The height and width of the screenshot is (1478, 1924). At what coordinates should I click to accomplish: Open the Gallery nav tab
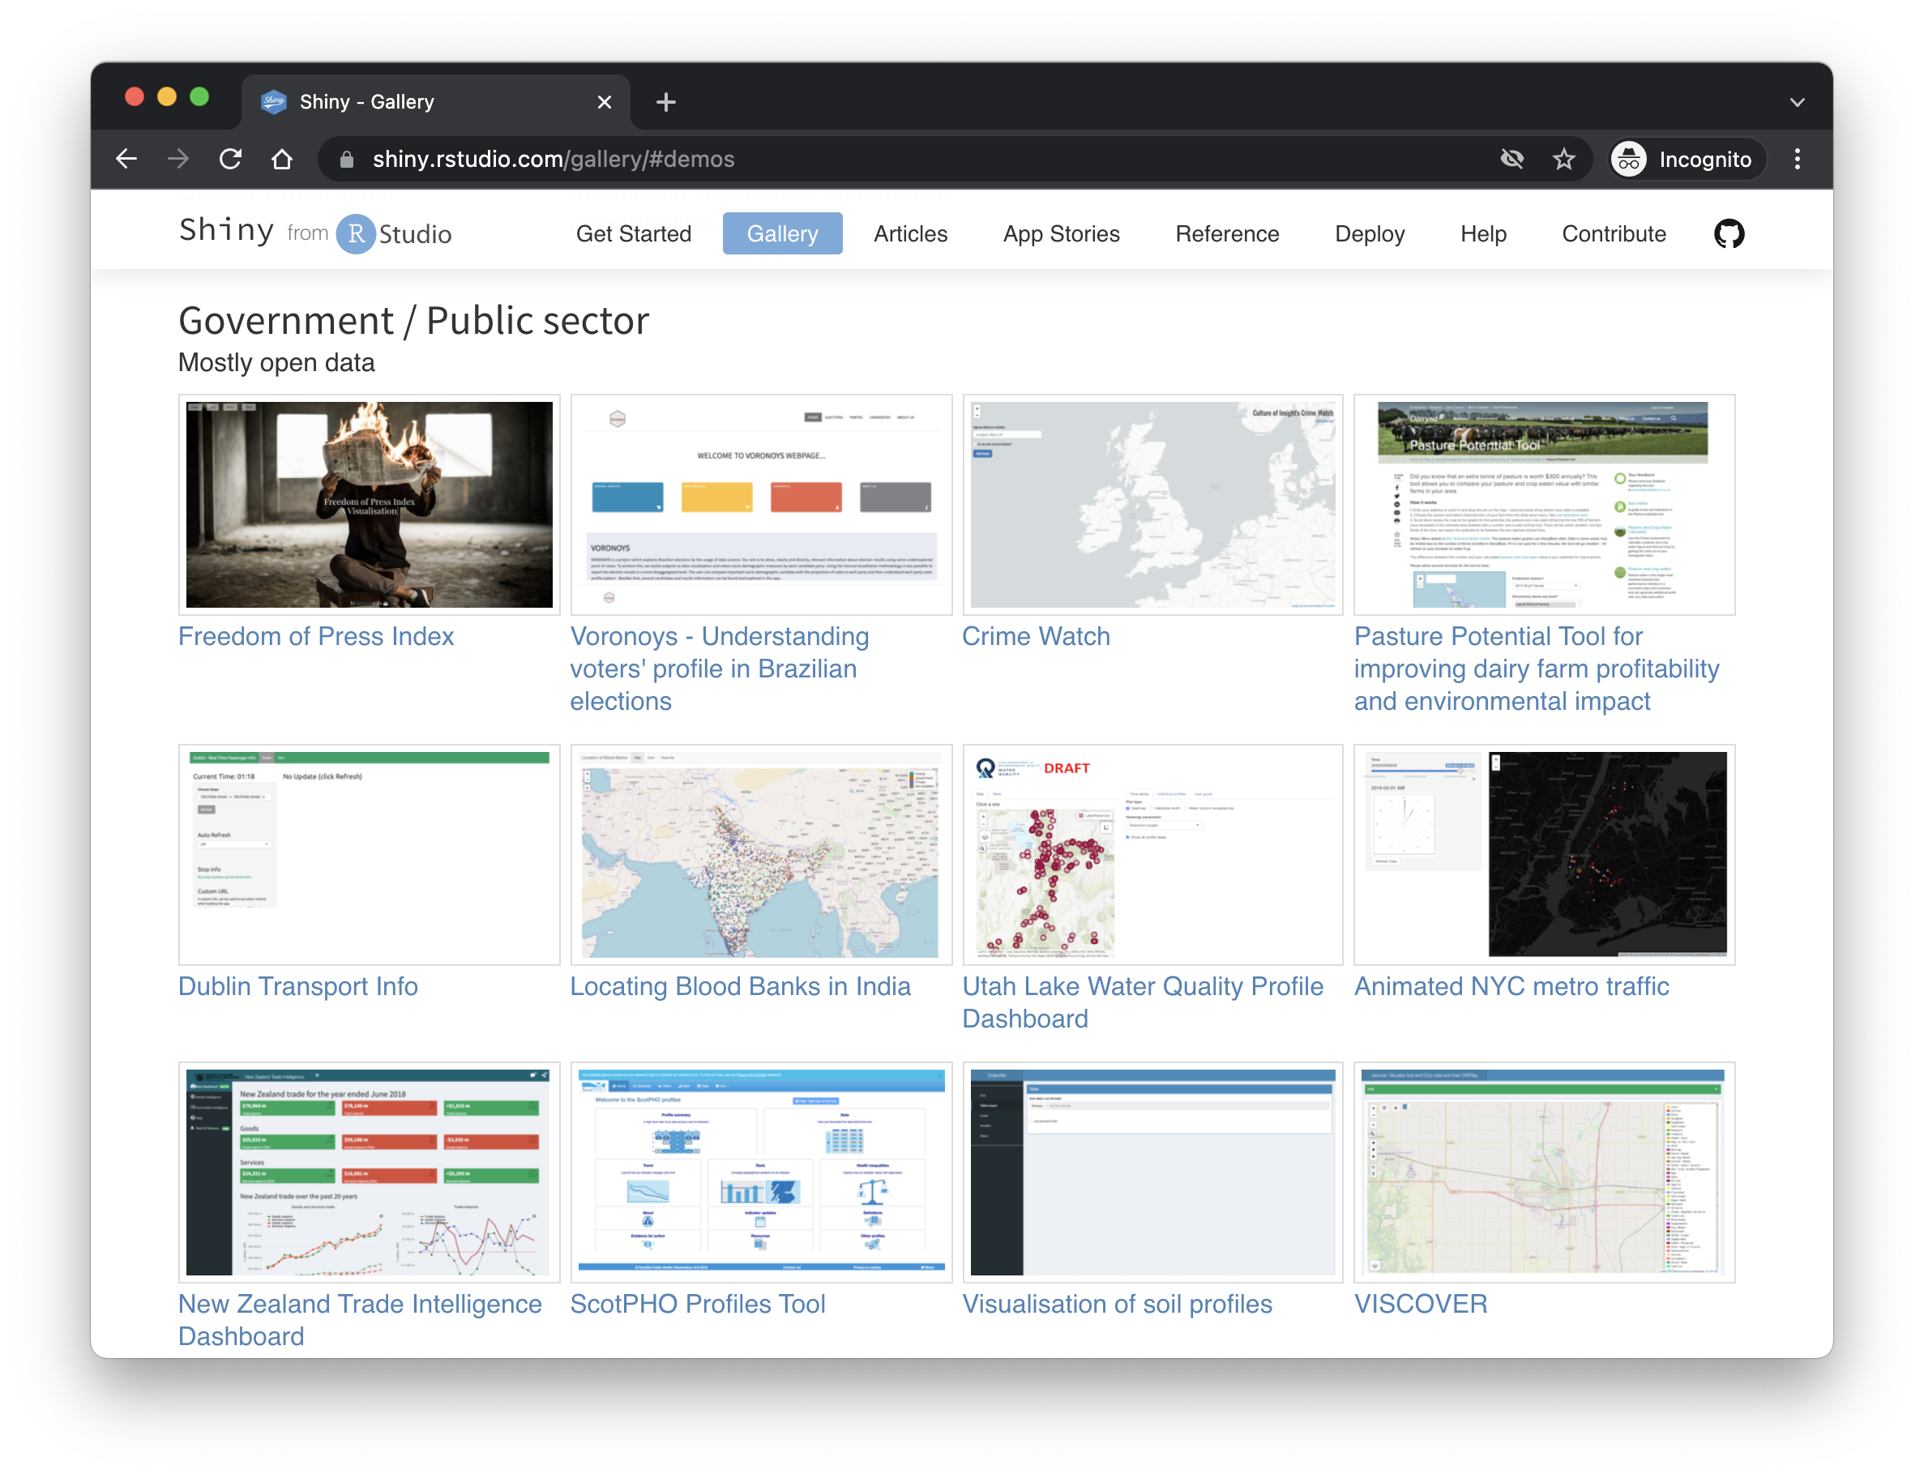coord(782,234)
